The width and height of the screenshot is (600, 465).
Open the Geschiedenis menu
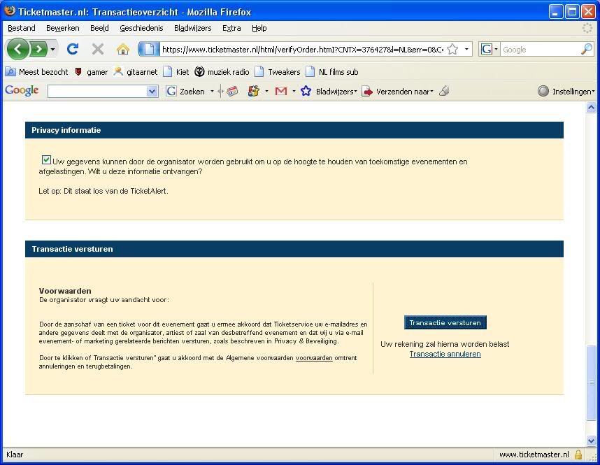pyautogui.click(x=141, y=28)
